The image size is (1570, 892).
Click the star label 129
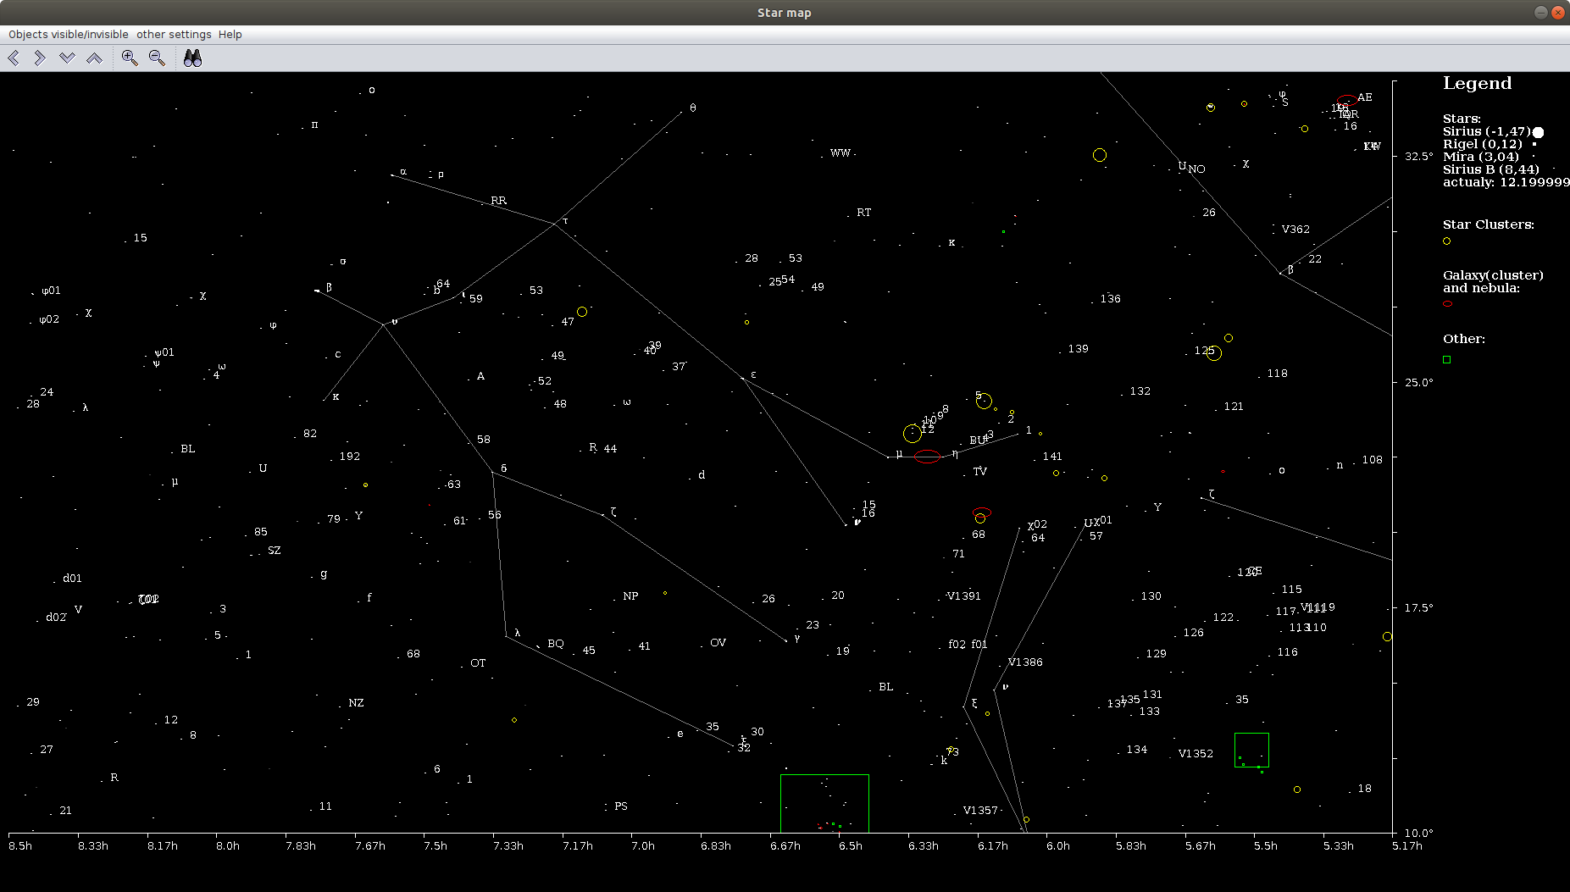[x=1156, y=654]
